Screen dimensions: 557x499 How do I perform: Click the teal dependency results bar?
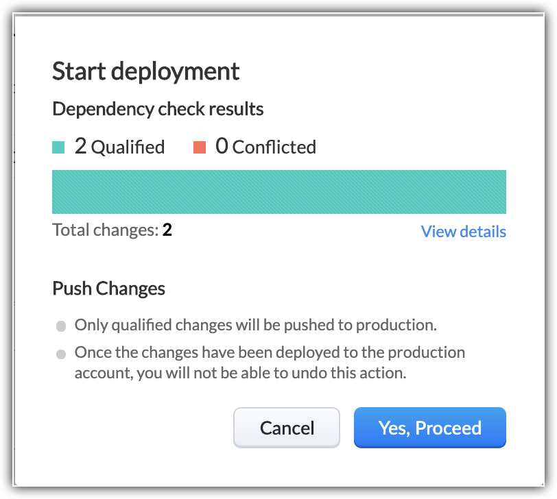279,192
